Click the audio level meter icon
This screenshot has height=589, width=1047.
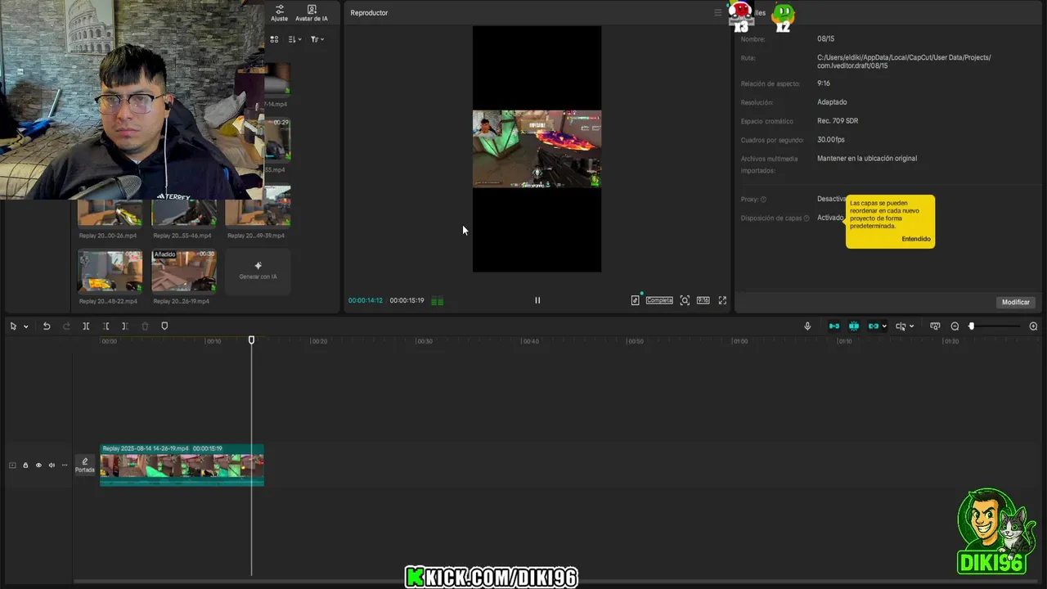tap(438, 301)
